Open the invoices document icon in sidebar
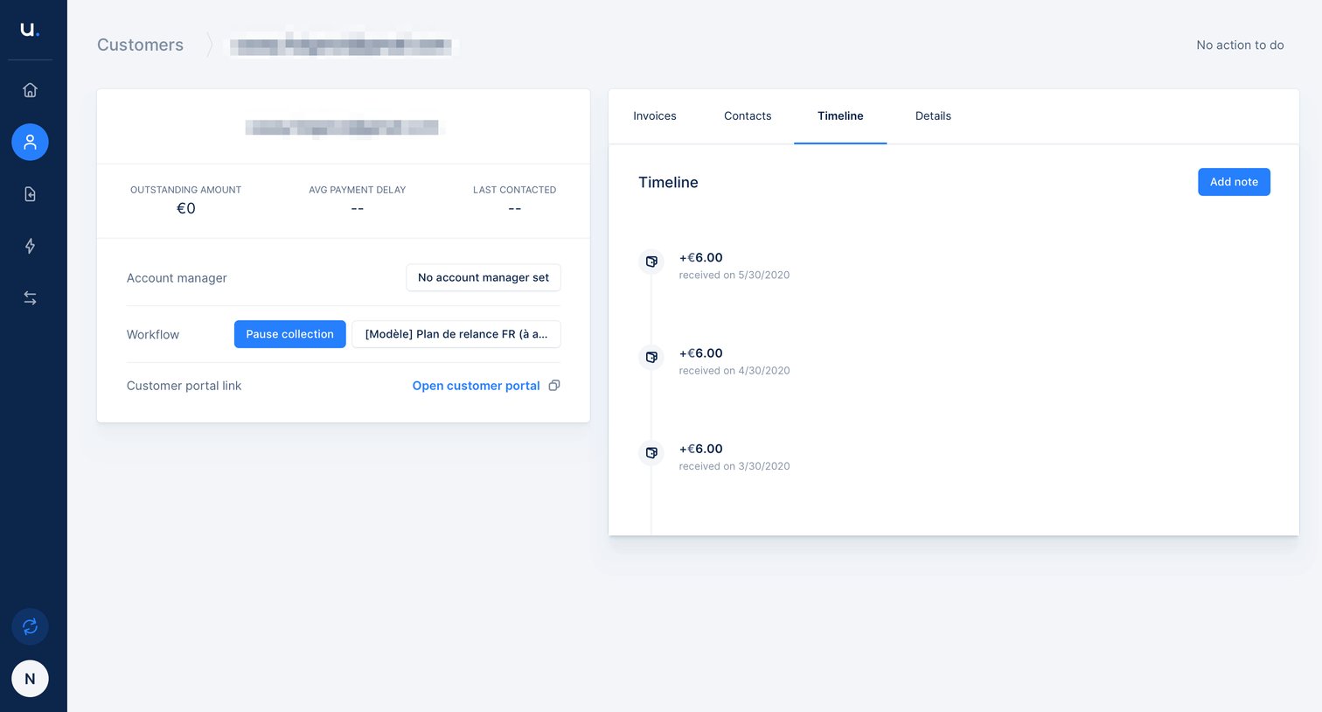Screen dimensions: 1322x712 30,194
